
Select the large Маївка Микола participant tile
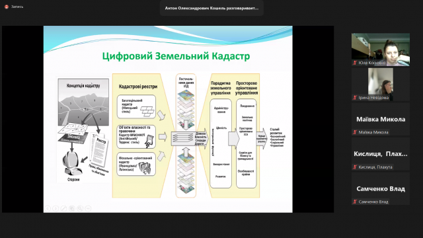(381, 119)
